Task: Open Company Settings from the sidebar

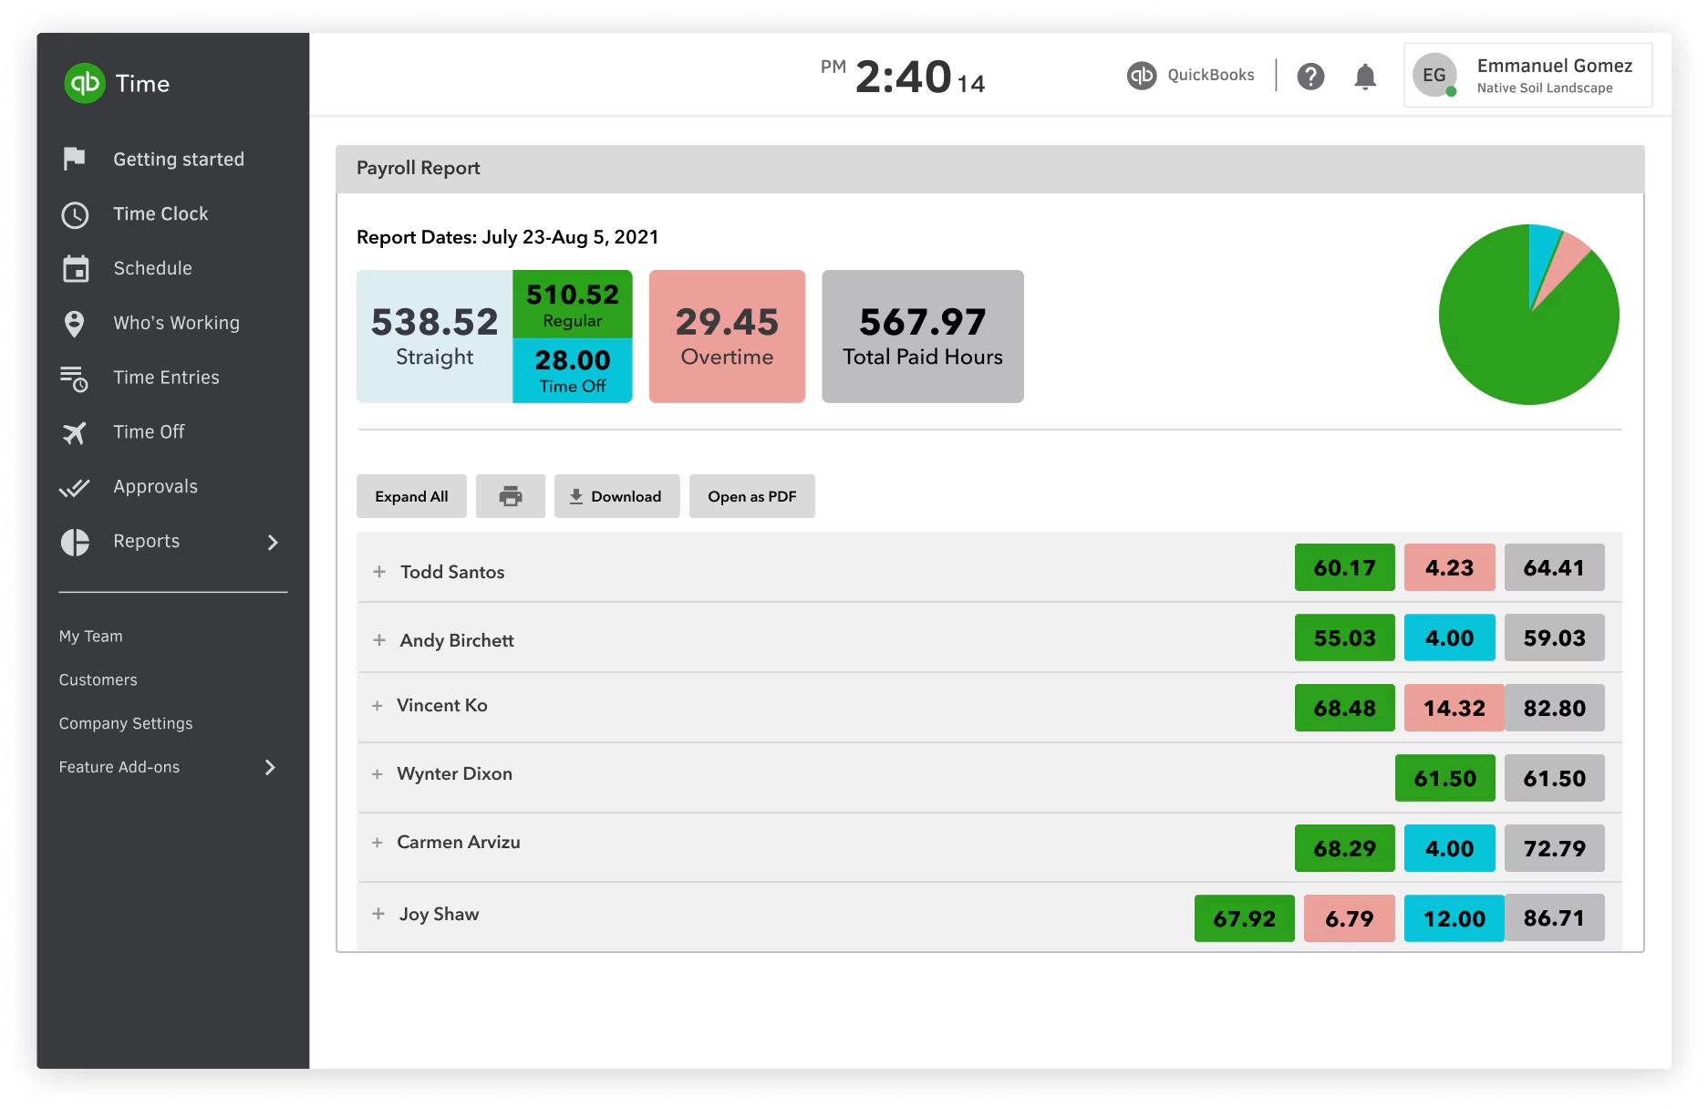Action: click(x=126, y=723)
